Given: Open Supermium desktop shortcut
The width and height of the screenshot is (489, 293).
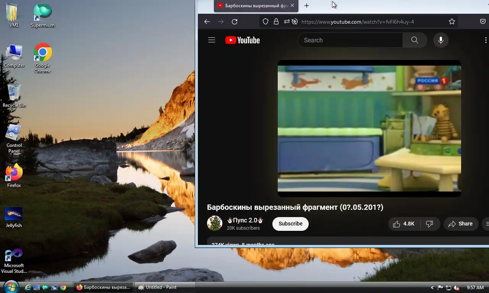Looking at the screenshot, I should coord(42,15).
